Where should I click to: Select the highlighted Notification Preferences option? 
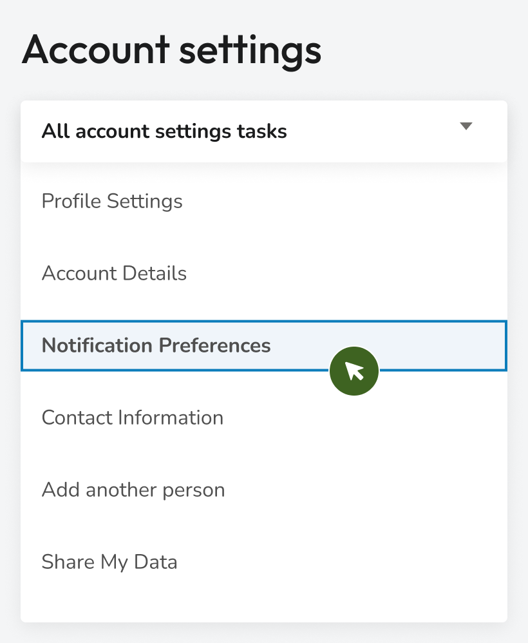click(x=156, y=345)
